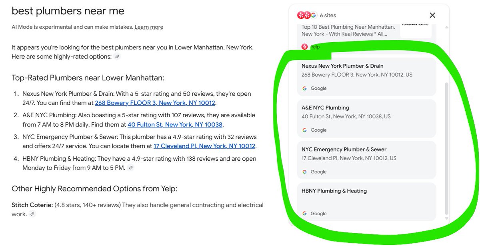Click 'Other Highly Recommended Options from Yelp:' heading

(x=94, y=189)
